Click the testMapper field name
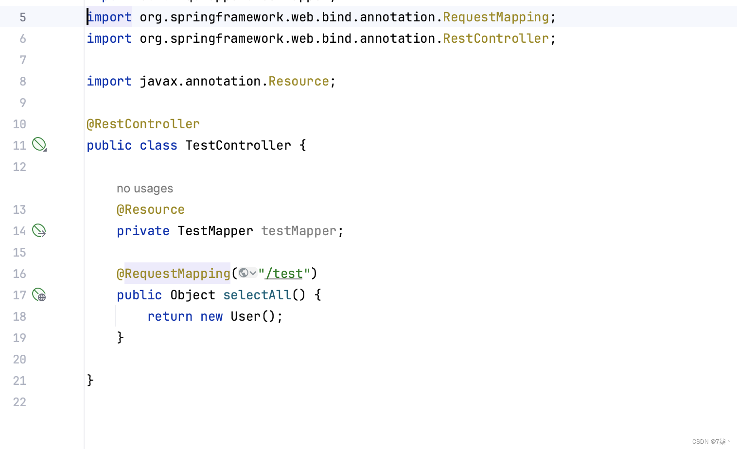737x449 pixels. [299, 231]
